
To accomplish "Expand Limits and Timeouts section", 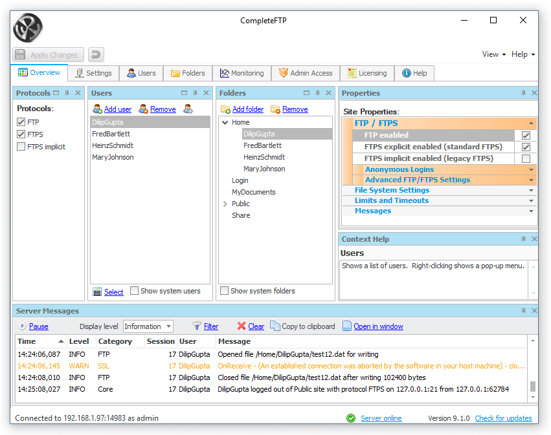I will pos(531,200).
